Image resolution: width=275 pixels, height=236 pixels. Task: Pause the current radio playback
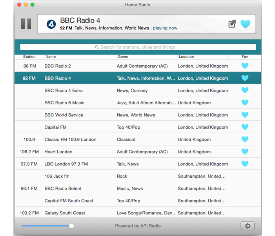[x=26, y=24]
